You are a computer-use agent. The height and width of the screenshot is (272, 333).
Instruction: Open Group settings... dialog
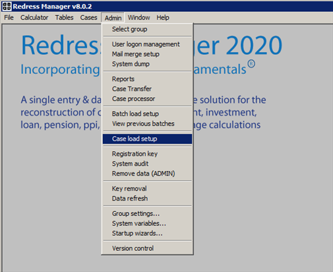pos(147,213)
